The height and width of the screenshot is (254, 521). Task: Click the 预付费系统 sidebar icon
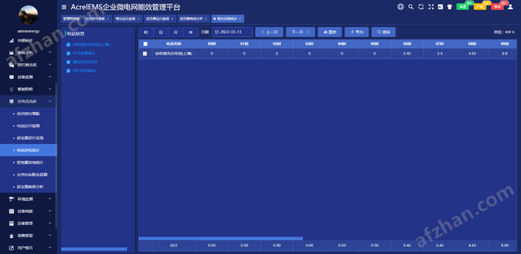11,65
